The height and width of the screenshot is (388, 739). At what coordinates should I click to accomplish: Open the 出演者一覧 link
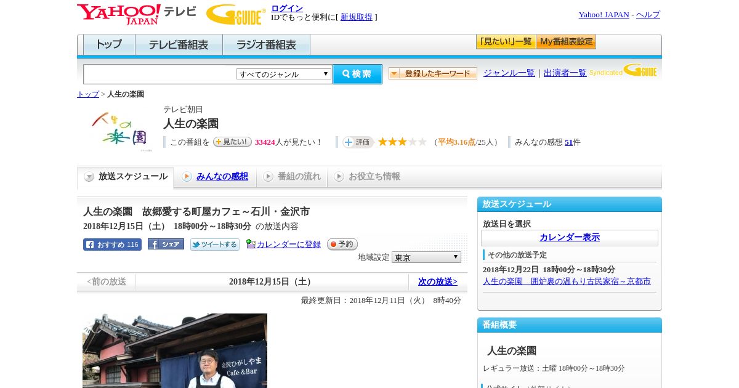click(x=565, y=73)
